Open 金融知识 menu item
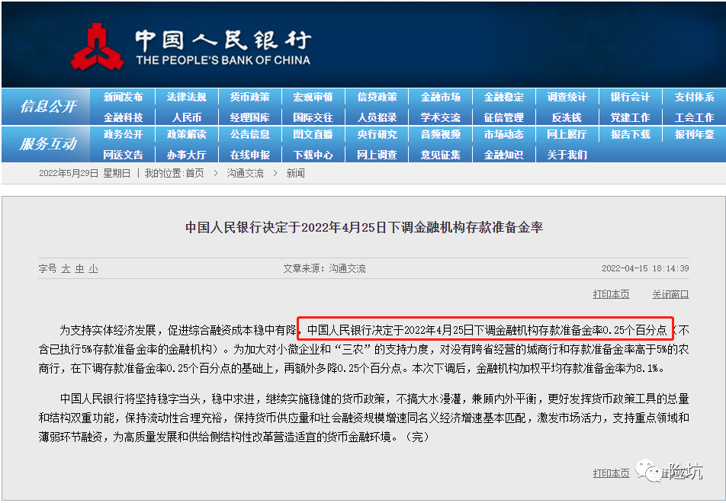Screen dimensions: 726x503 [x=504, y=155]
